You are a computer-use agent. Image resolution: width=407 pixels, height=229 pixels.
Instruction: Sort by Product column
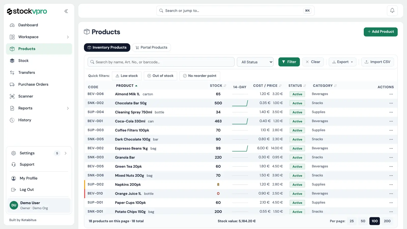coord(127,86)
